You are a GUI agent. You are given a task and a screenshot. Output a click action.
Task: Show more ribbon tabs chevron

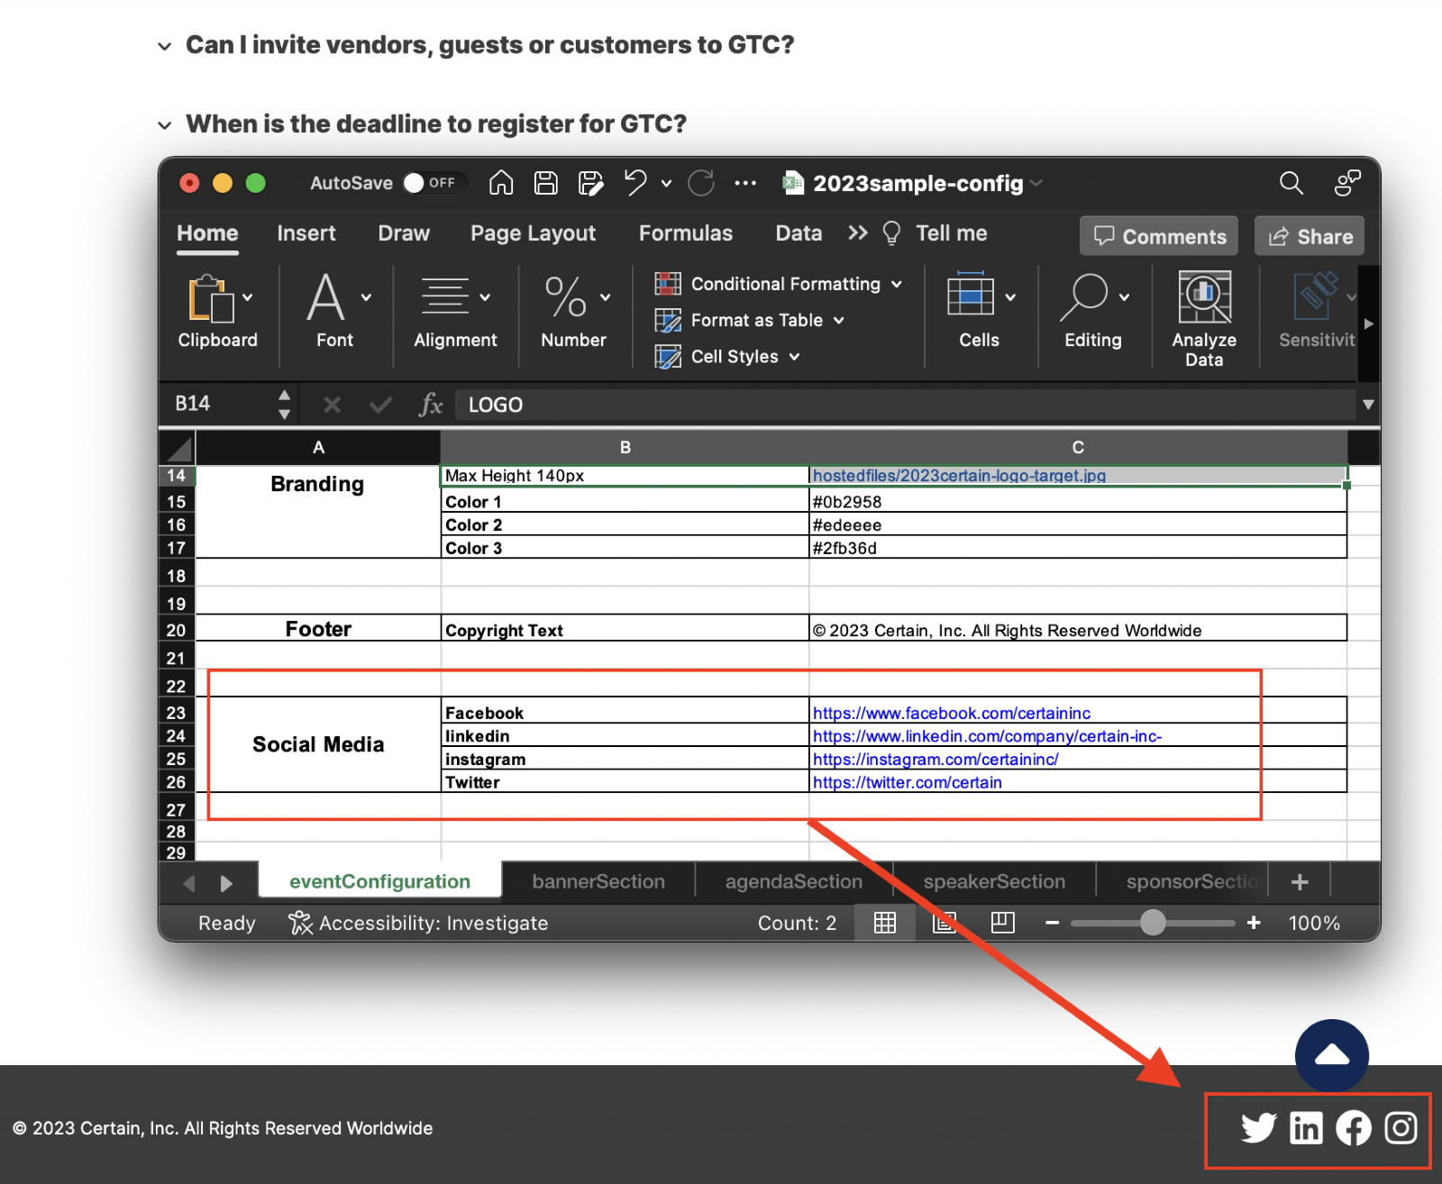858,233
